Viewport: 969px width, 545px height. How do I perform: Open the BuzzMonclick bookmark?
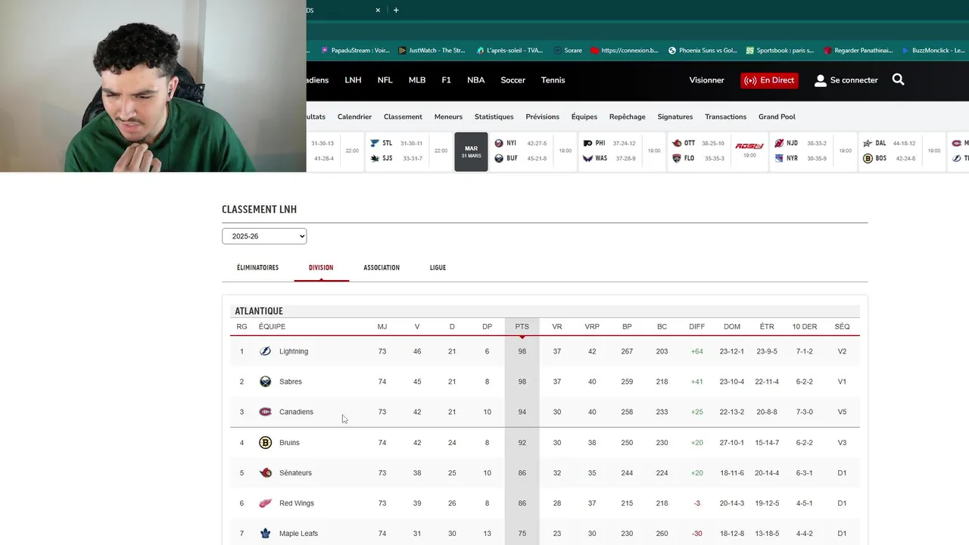933,51
